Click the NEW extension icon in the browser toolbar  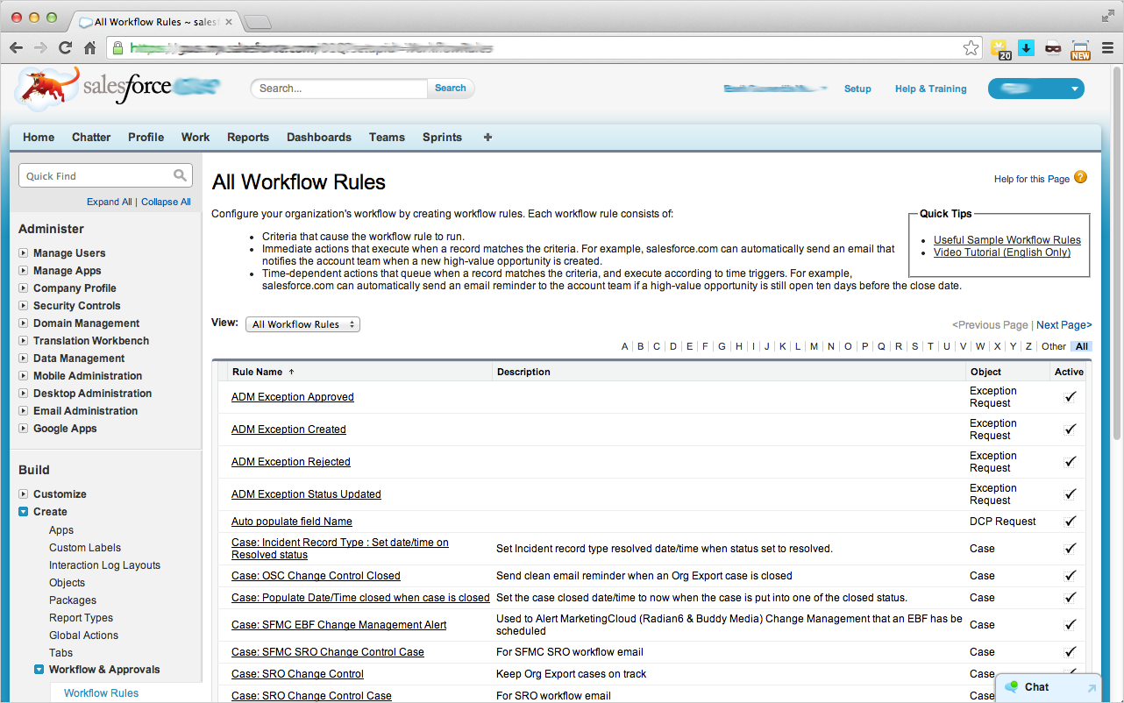(1080, 49)
